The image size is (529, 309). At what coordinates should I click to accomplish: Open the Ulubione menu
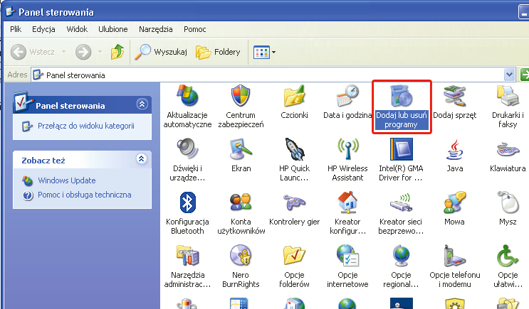(113, 29)
